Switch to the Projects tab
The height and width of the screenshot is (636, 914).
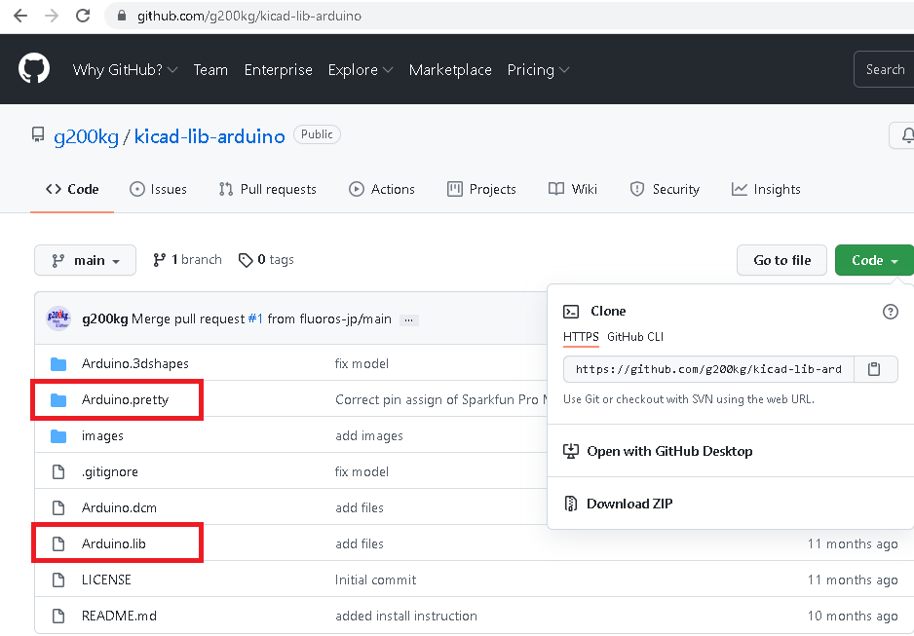(x=481, y=189)
